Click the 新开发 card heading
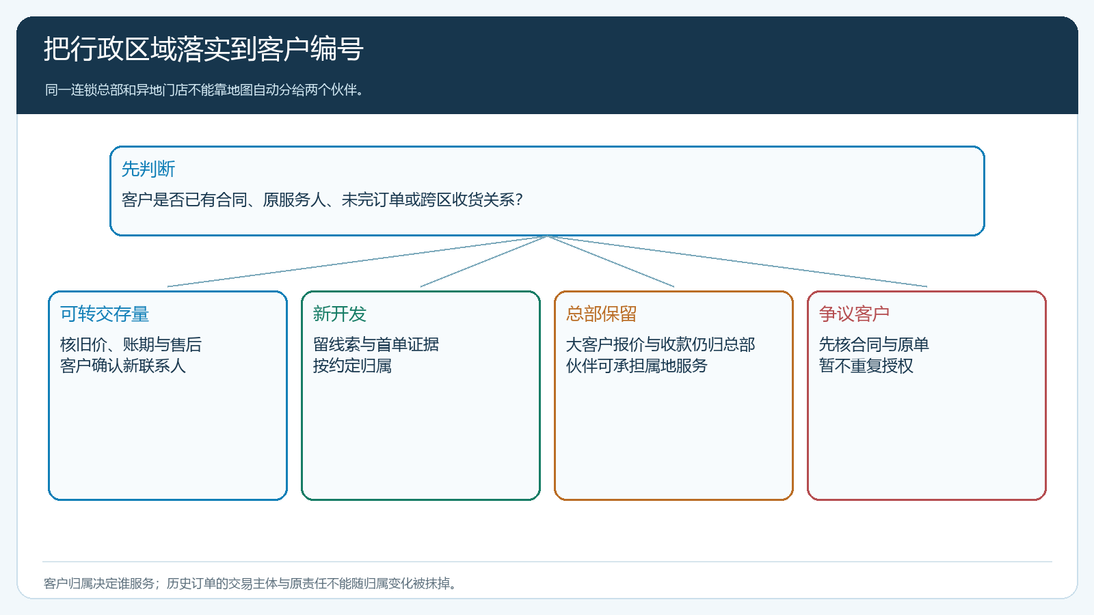Image resolution: width=1094 pixels, height=615 pixels. 340,314
